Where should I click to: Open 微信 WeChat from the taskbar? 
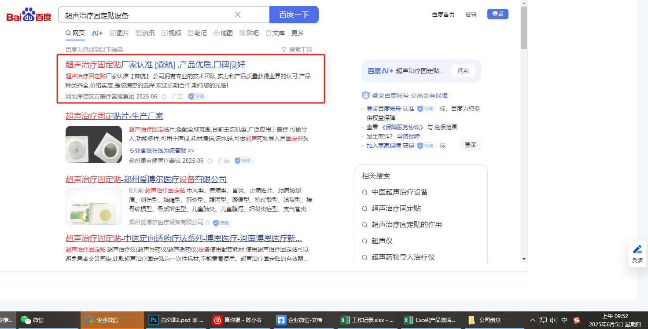coord(33,320)
